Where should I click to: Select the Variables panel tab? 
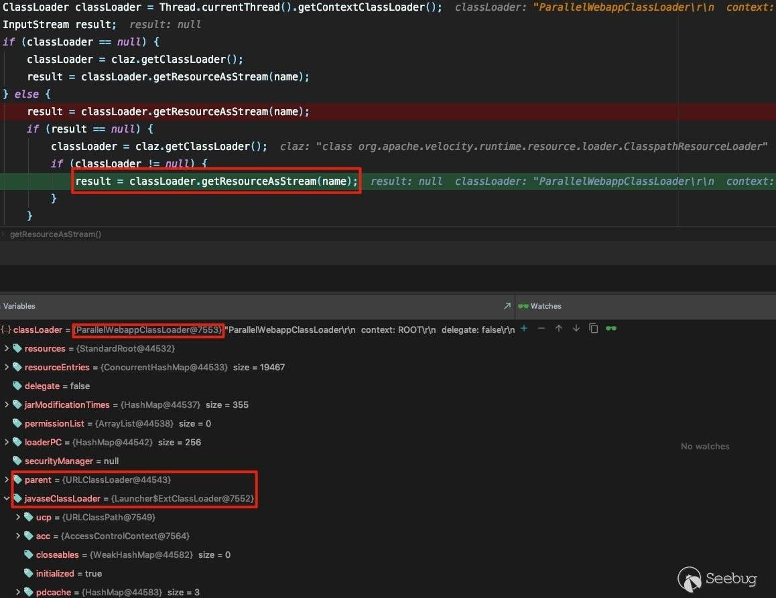(19, 306)
